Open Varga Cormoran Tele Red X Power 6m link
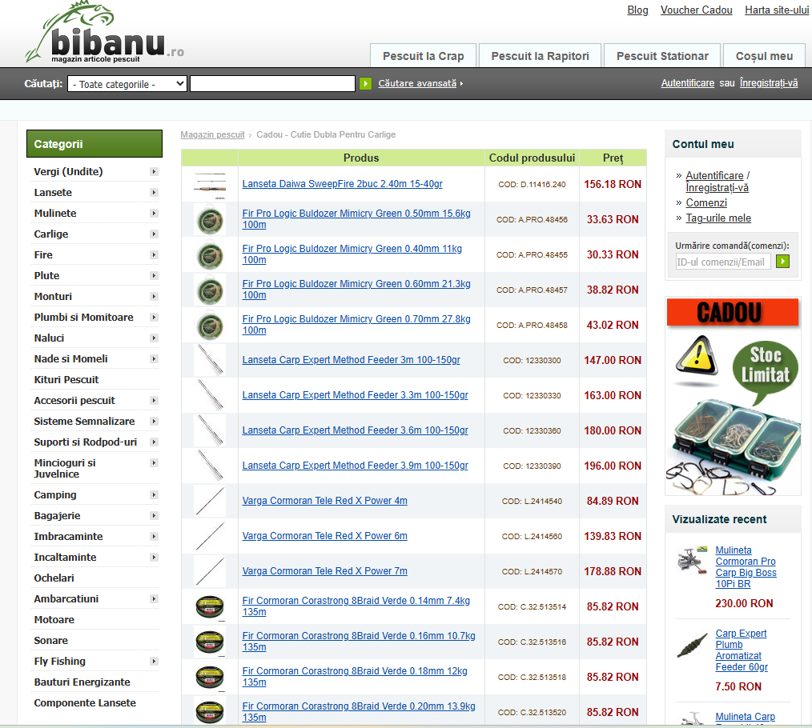Viewport: 812px width, 728px height. (324, 536)
